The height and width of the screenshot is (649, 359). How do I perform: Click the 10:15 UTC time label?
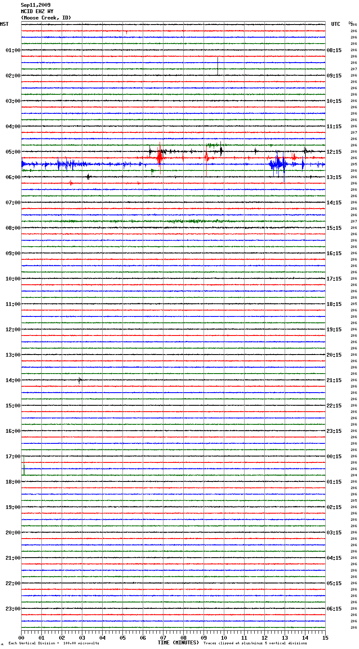(x=334, y=101)
